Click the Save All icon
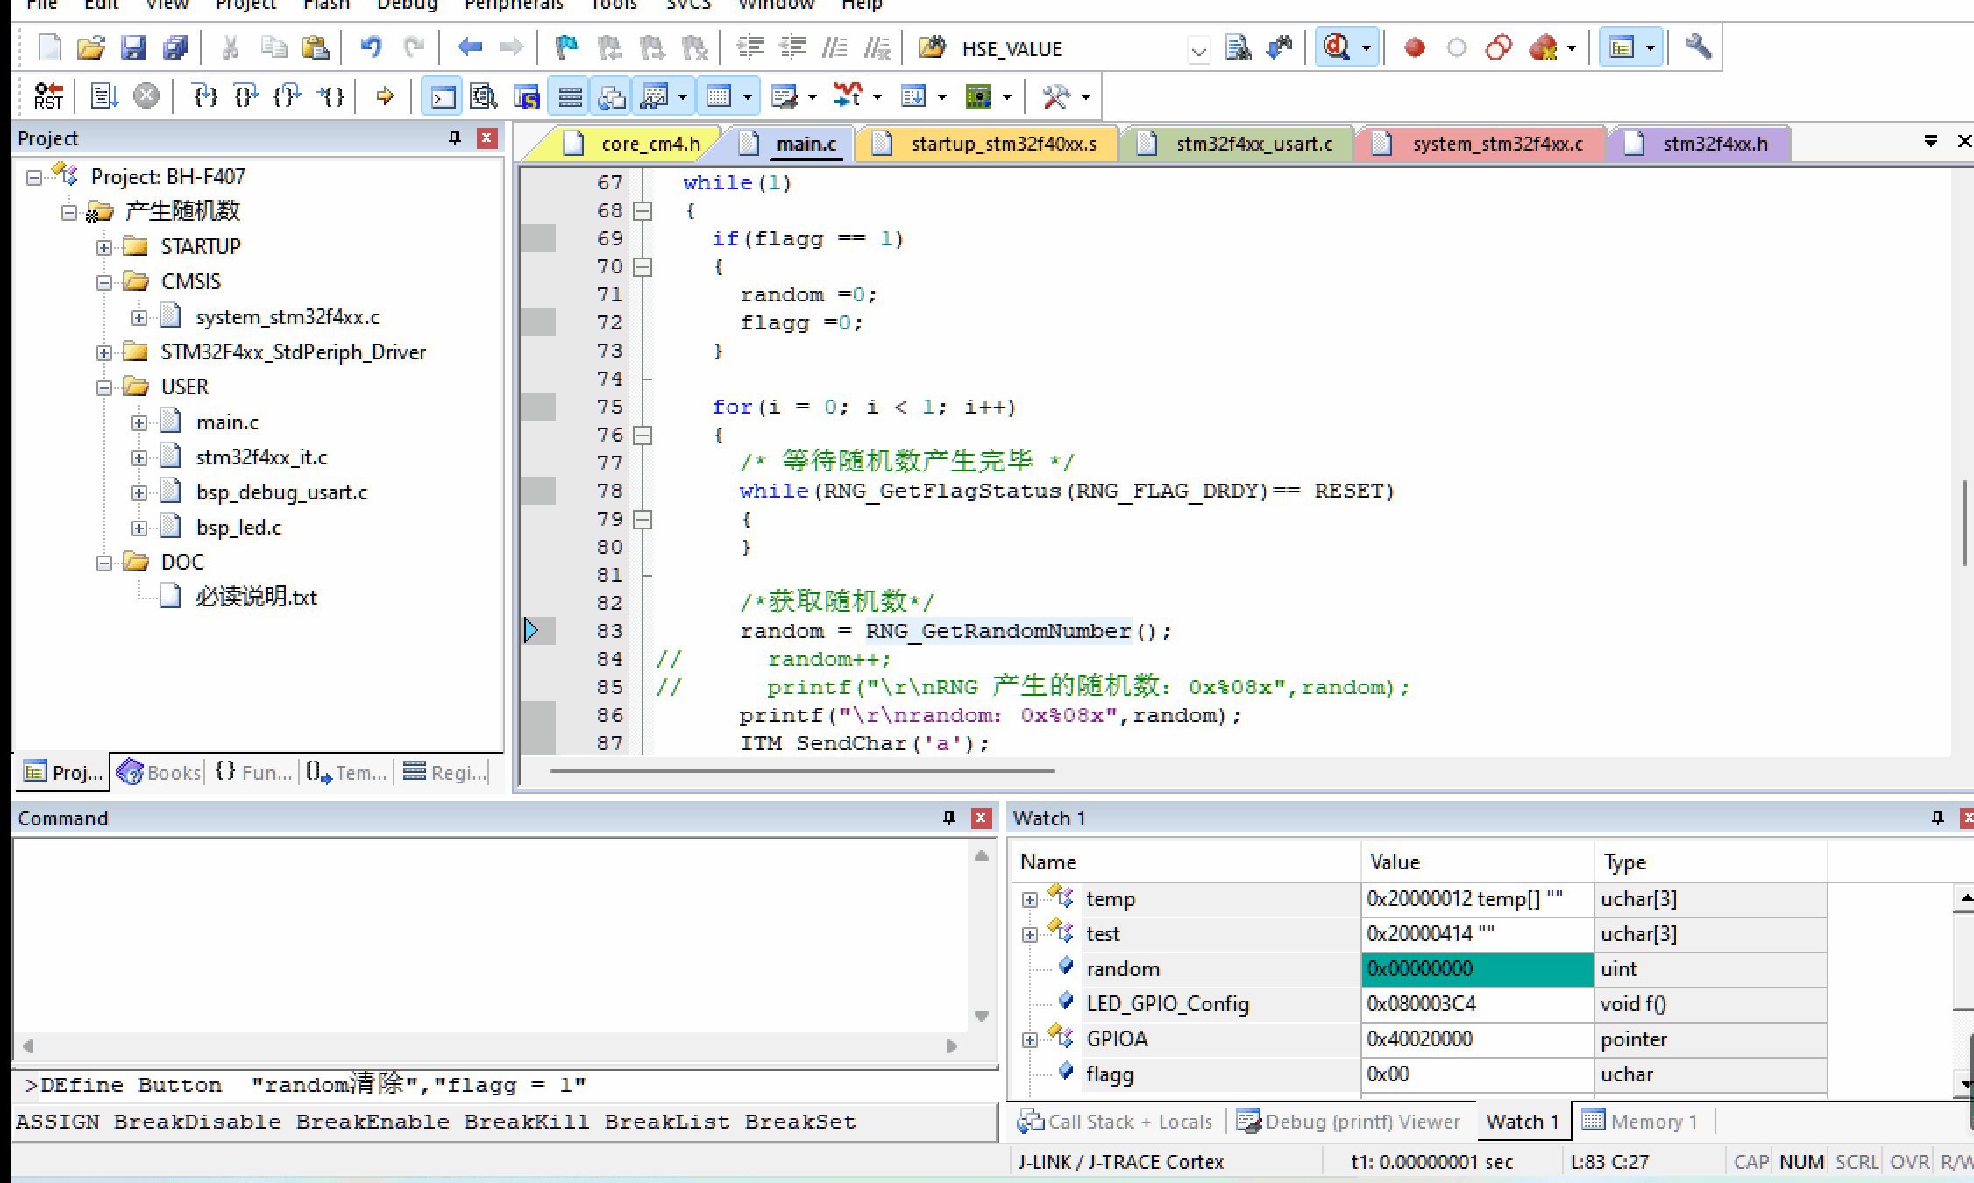The width and height of the screenshot is (1974, 1183). [x=175, y=47]
